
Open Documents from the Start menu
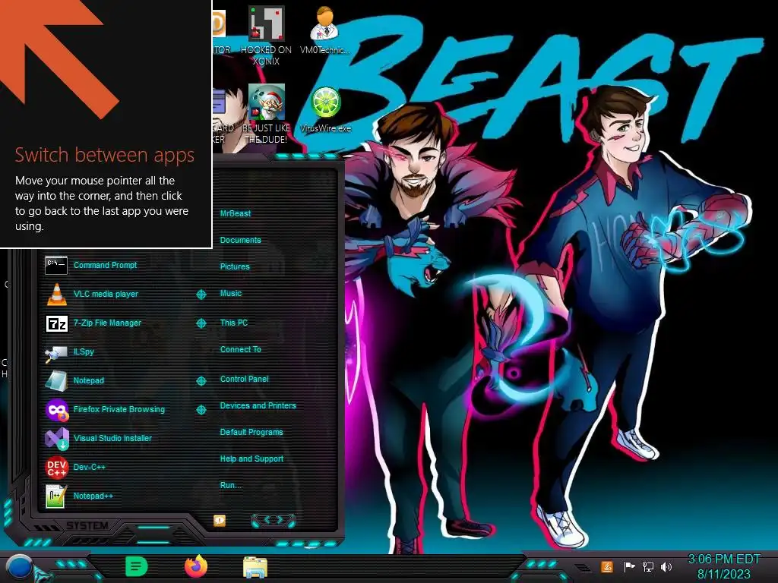(240, 240)
